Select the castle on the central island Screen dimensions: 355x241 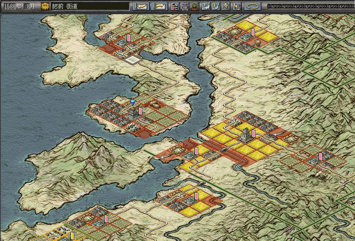pos(133,113)
